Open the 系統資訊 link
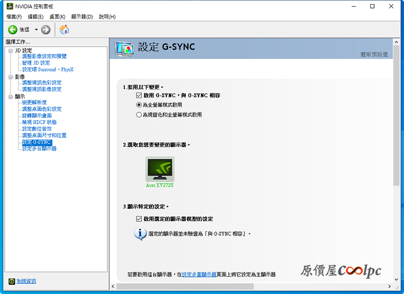 coord(26,281)
